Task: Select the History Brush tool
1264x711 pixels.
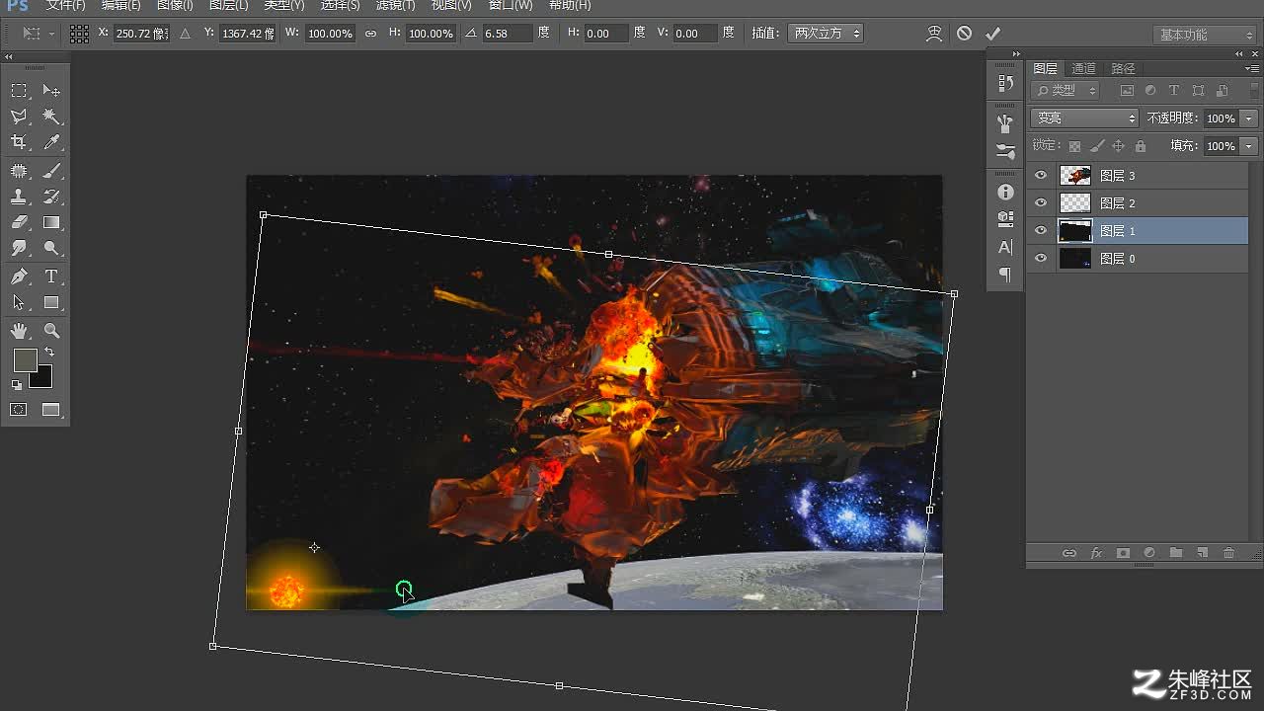Action: 51,197
